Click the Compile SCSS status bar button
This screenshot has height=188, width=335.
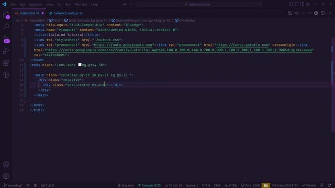coord(149,185)
